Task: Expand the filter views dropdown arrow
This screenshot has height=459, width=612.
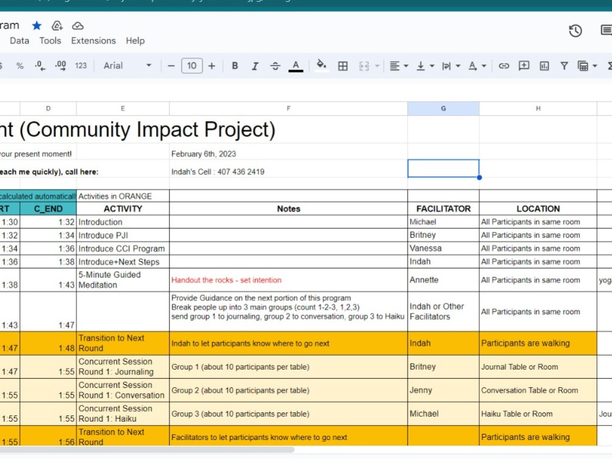Action: pos(595,66)
